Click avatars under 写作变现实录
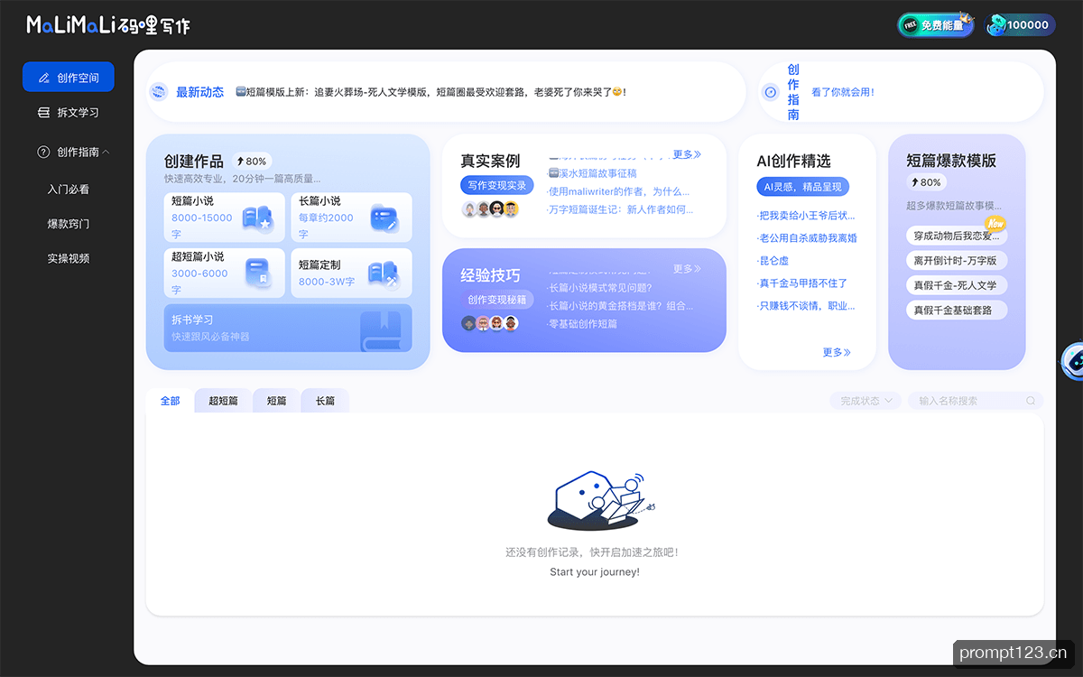The width and height of the screenshot is (1083, 677). pyautogui.click(x=490, y=209)
